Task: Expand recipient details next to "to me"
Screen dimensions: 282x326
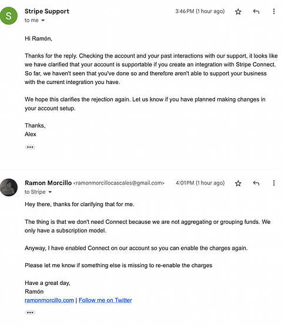Action: click(43, 21)
